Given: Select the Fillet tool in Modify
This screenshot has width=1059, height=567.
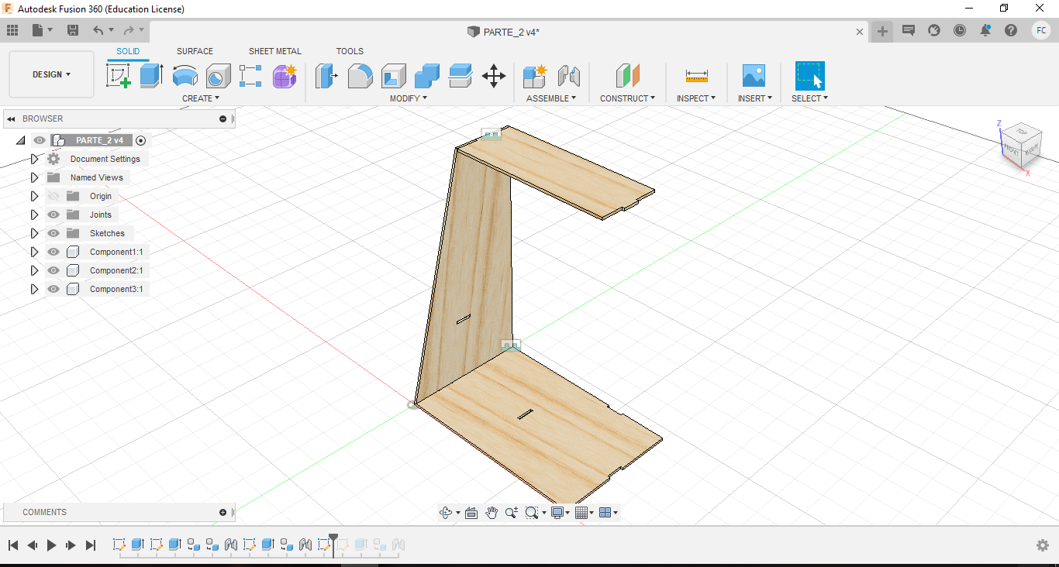Looking at the screenshot, I should [360, 76].
